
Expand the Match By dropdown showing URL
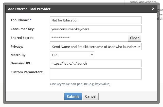pyautogui.click(x=72, y=55)
